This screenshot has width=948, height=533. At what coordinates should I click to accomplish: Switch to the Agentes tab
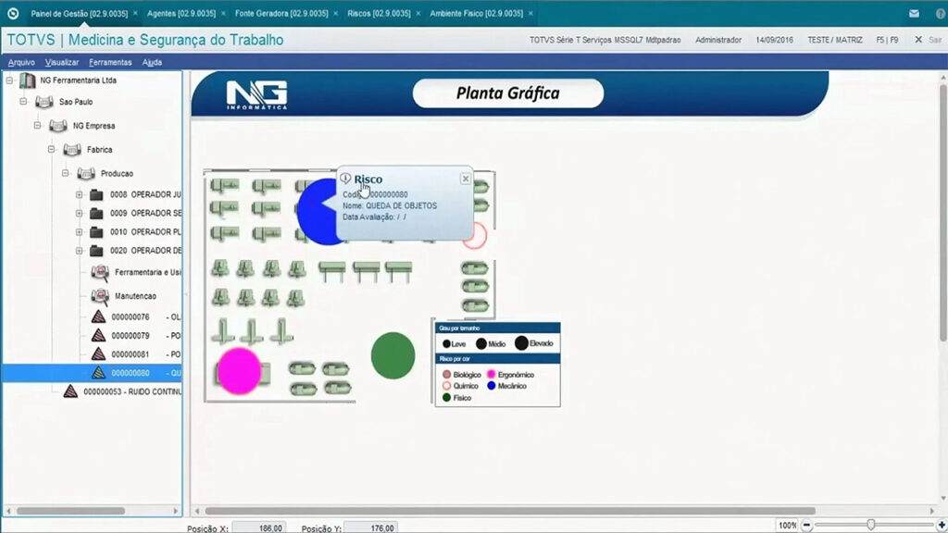[181, 13]
